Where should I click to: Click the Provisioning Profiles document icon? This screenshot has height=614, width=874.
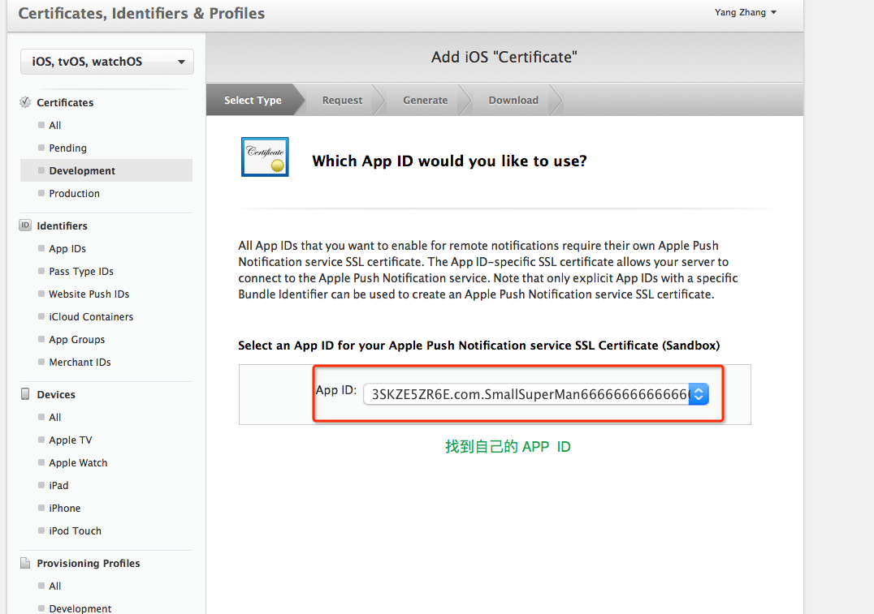point(25,563)
